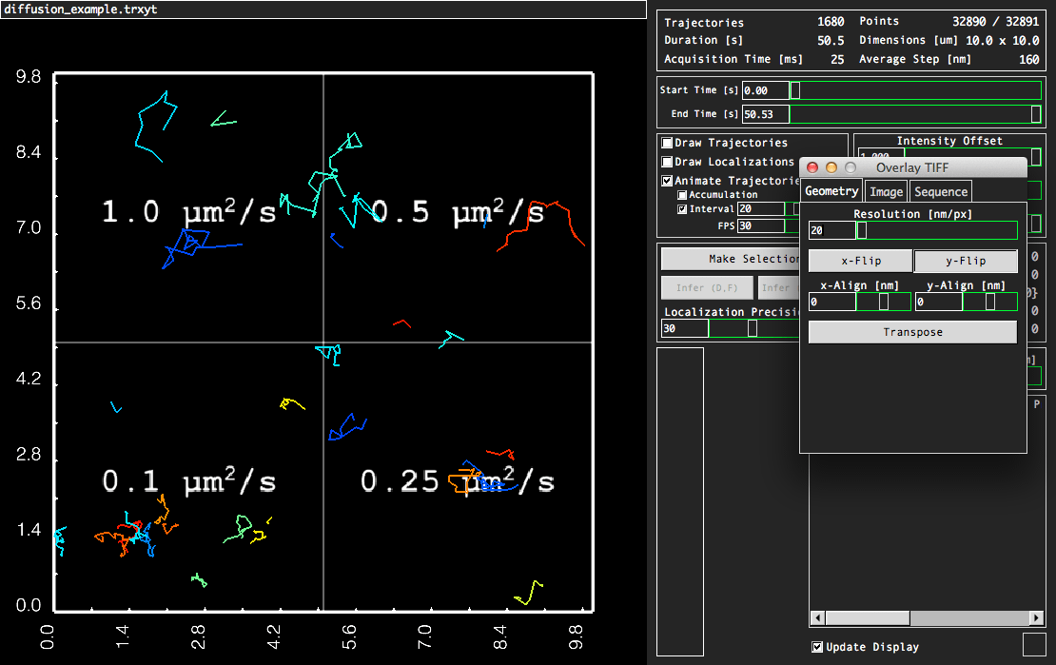Enable the Draw Trajectories checkbox

(x=667, y=143)
